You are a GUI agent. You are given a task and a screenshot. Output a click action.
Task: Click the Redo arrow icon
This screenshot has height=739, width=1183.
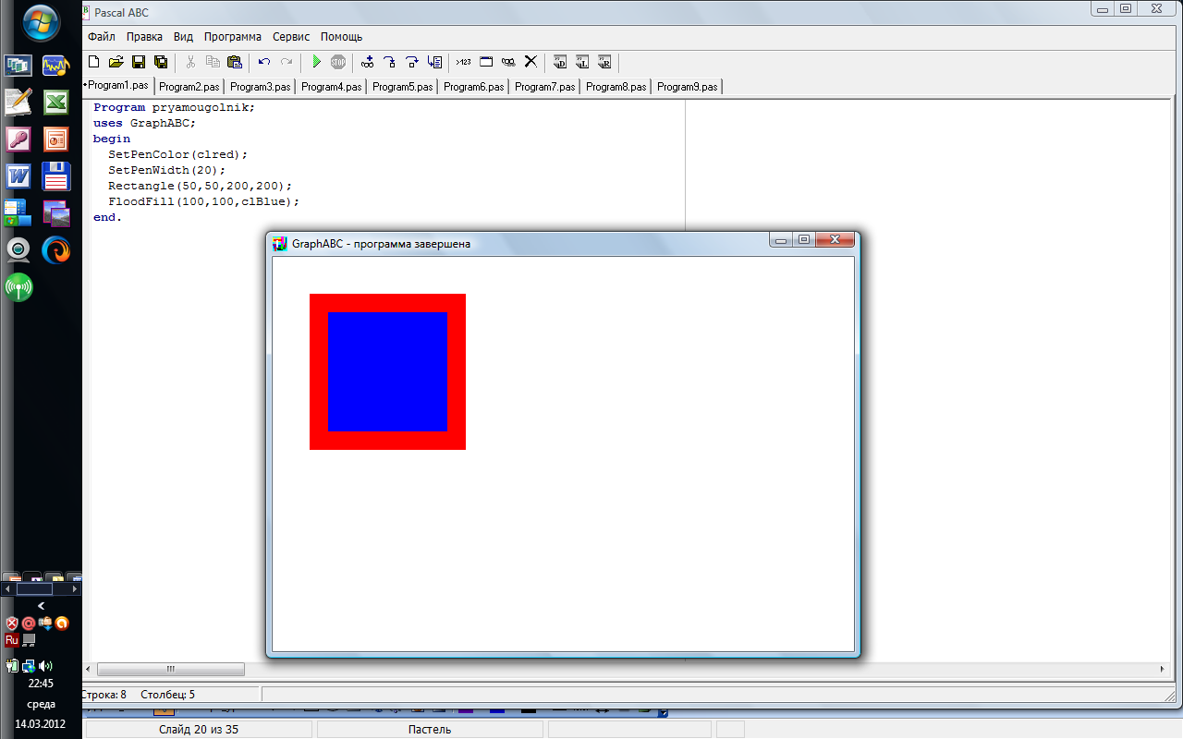point(287,62)
